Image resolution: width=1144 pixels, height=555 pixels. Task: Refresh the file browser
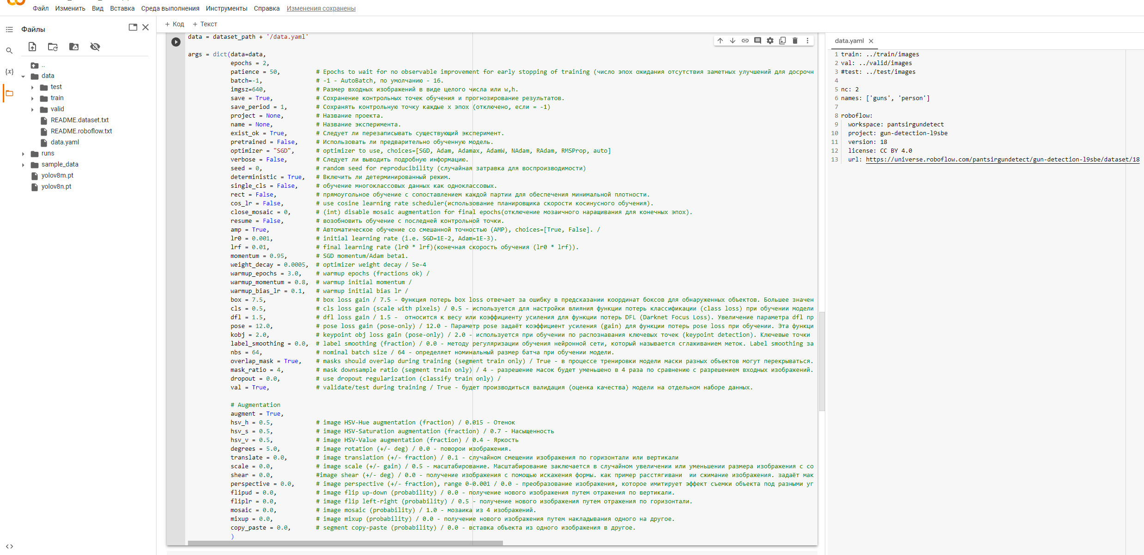point(53,47)
